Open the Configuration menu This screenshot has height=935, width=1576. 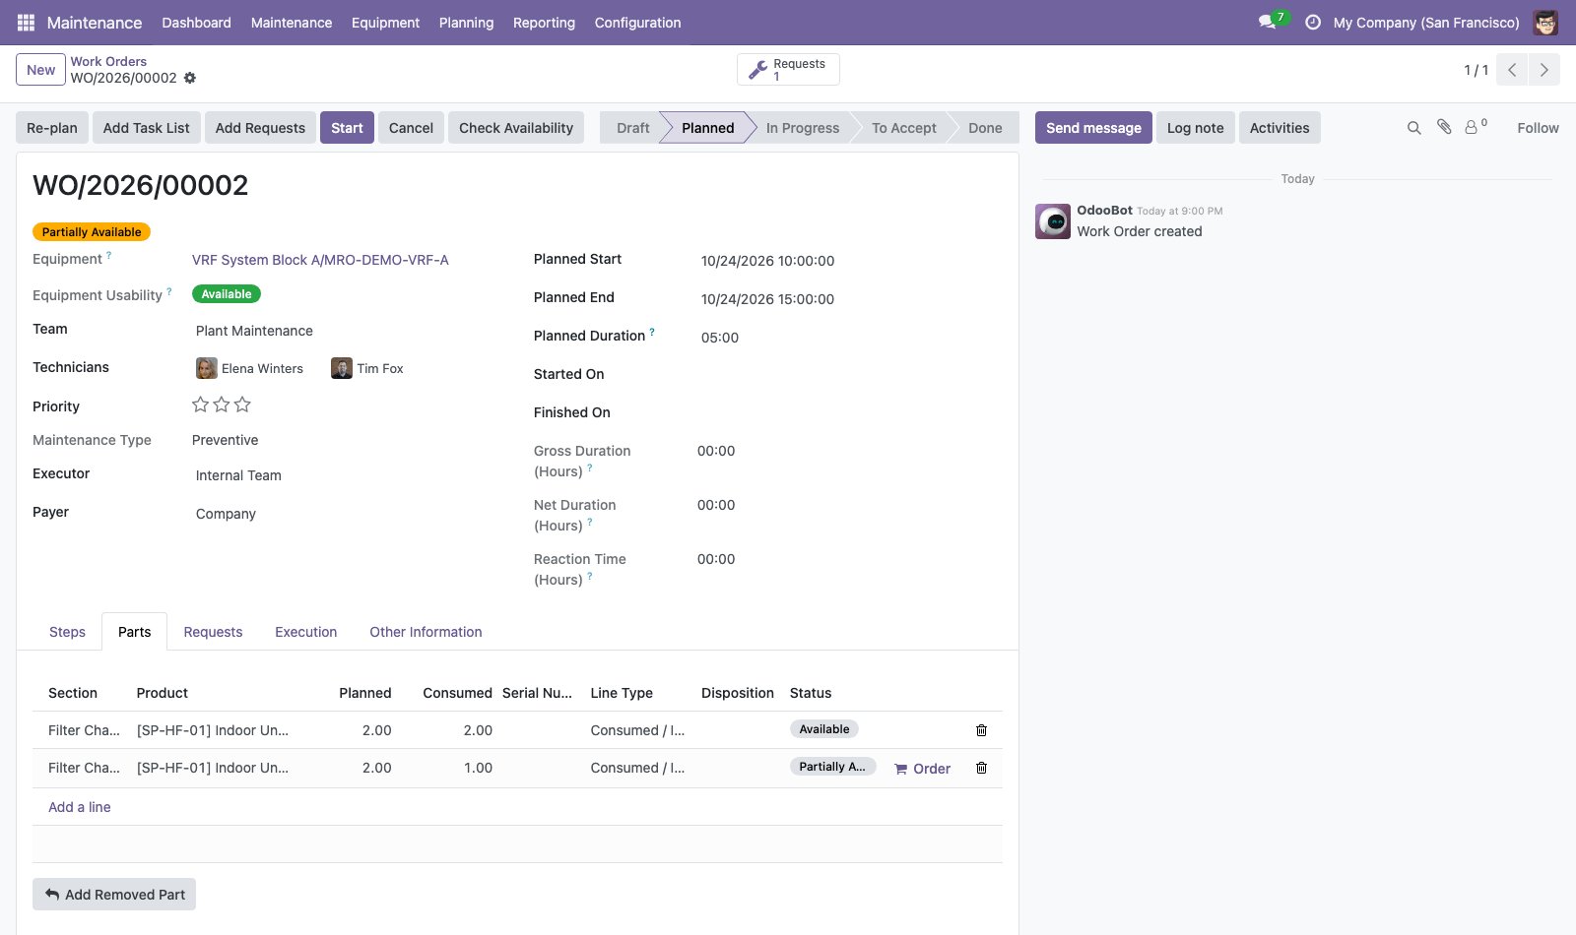(637, 23)
